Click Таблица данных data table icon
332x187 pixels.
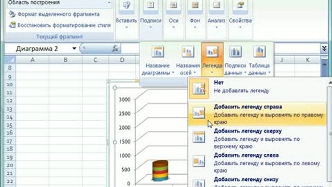coord(259,51)
